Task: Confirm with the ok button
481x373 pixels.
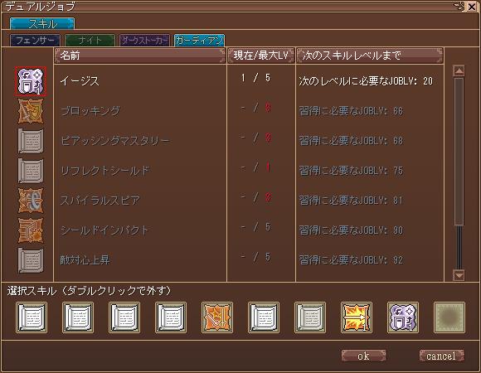Action: [363, 356]
